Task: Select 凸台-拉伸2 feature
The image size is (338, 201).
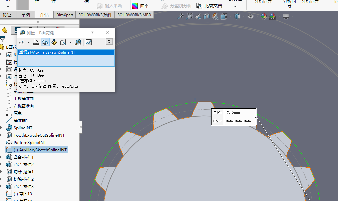Action: [23, 164]
